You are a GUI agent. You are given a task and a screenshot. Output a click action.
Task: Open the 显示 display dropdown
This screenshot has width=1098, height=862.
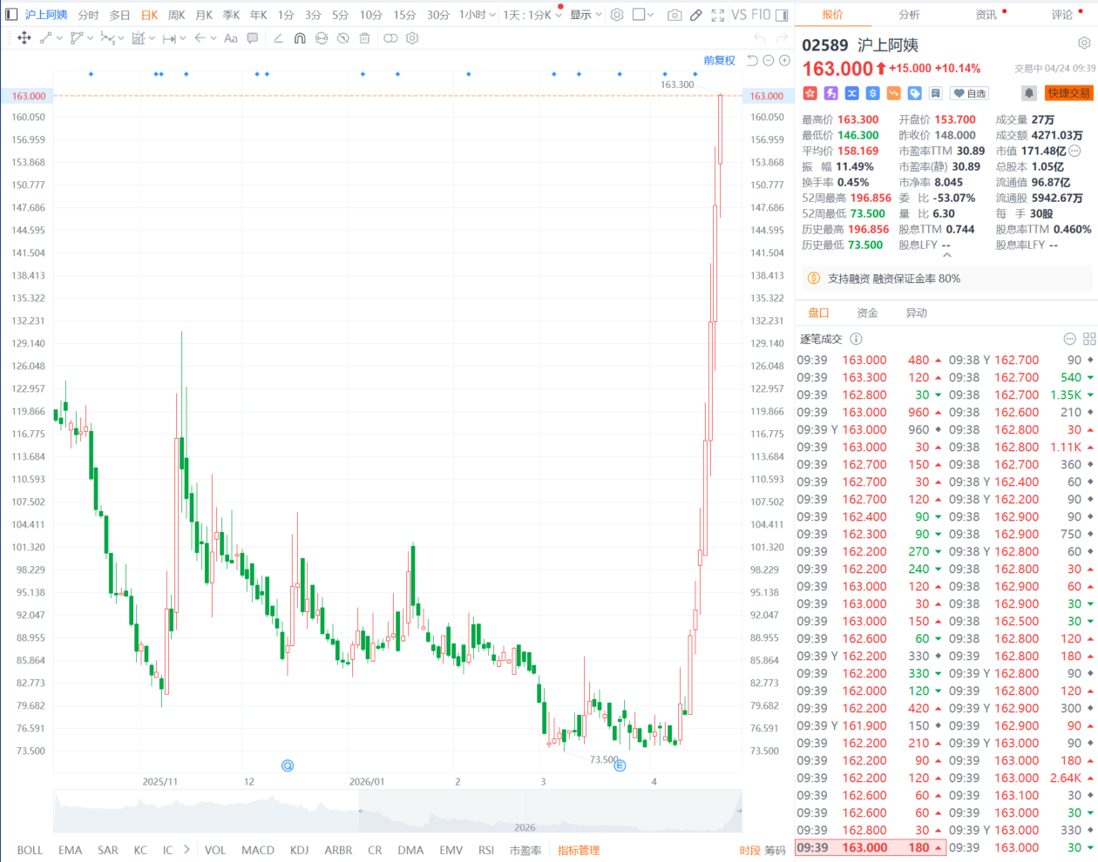586,15
